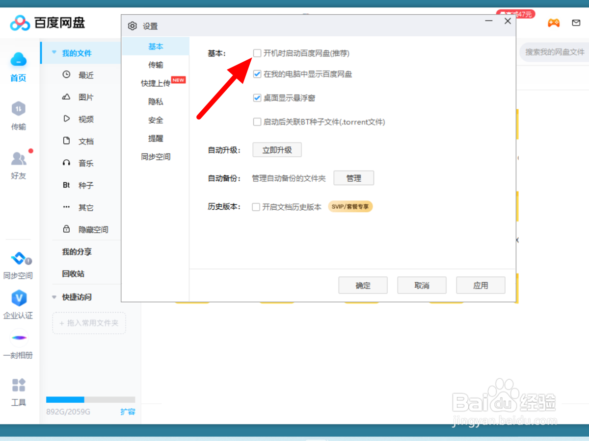The height and width of the screenshot is (441, 589).
Task: Open 回收站 in sidebar
Action: click(73, 273)
